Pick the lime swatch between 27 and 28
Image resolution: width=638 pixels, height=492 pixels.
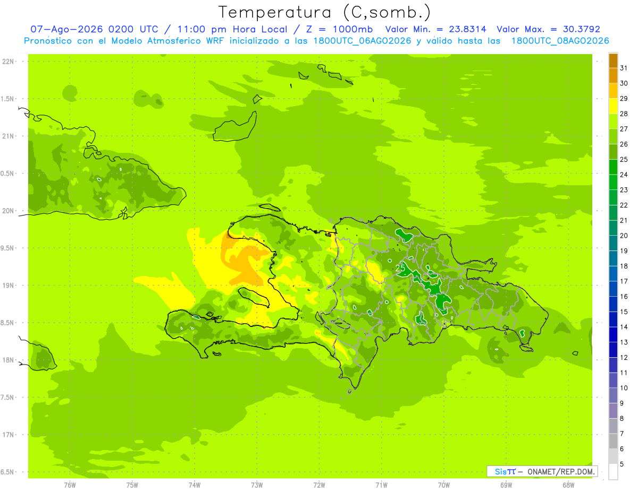(614, 121)
